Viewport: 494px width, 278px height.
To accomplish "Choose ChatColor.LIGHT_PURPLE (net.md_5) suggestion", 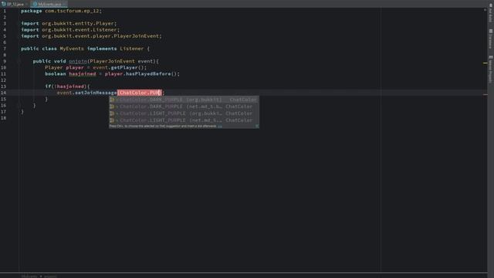I will pyautogui.click(x=184, y=120).
